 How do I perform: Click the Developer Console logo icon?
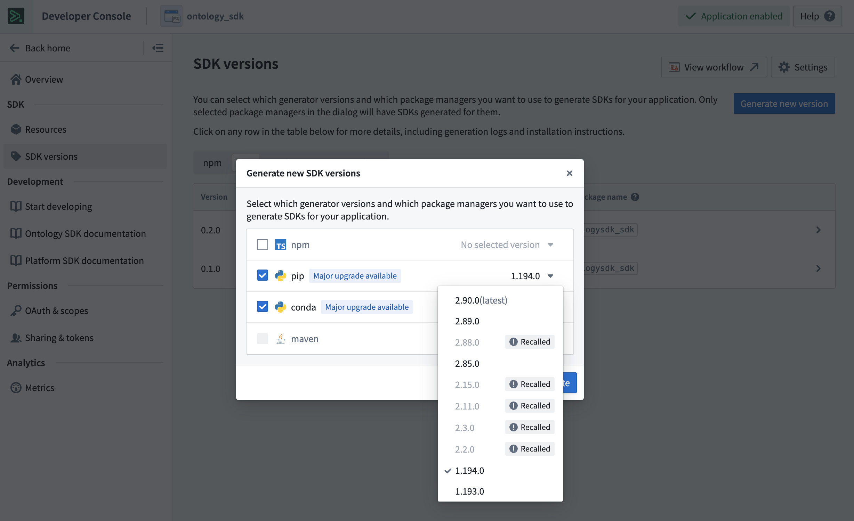(16, 16)
